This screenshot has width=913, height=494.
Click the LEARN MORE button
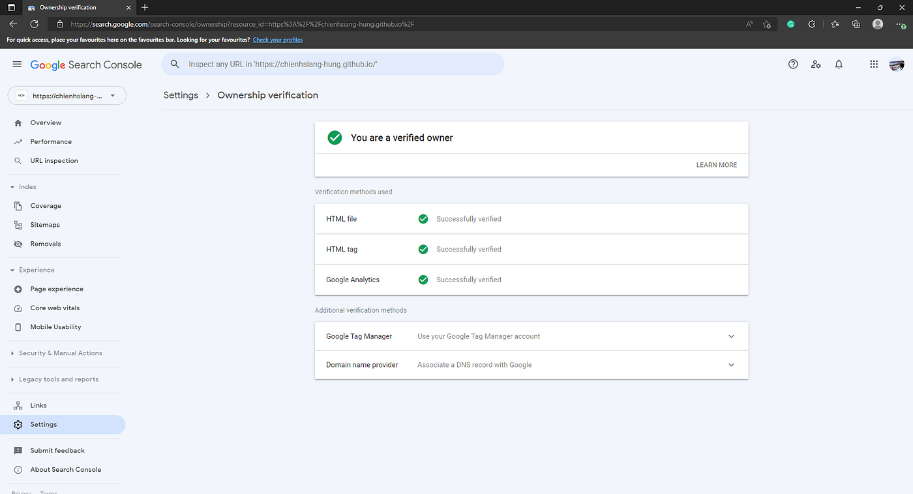coord(717,165)
